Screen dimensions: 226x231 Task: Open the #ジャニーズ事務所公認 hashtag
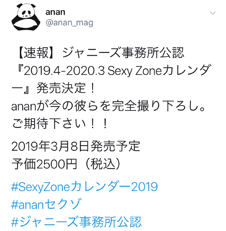click(x=76, y=222)
